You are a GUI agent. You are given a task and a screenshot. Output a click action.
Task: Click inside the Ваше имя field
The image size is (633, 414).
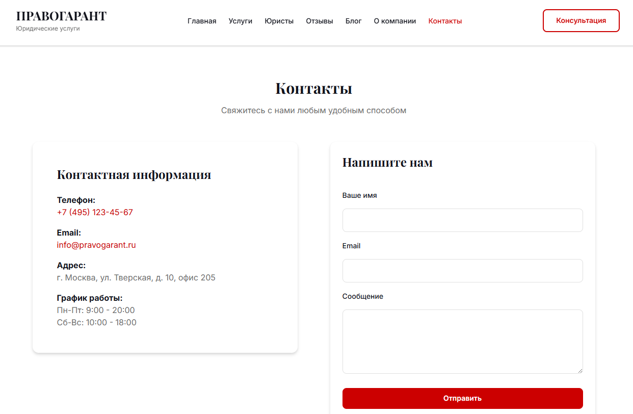tap(462, 220)
